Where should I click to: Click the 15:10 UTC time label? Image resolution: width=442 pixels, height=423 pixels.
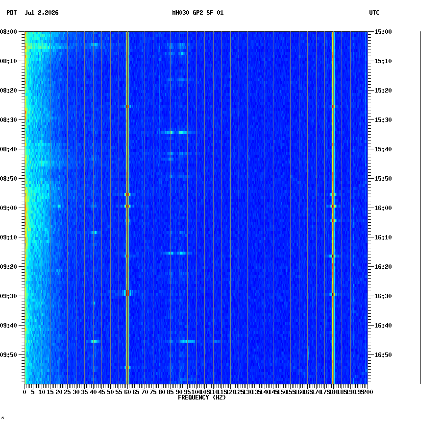[383, 61]
